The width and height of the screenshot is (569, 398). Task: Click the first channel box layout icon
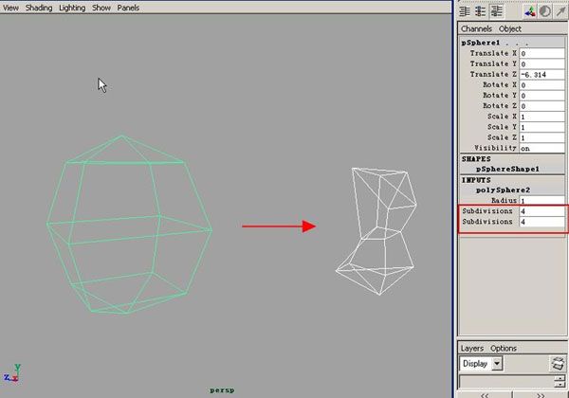[466, 11]
